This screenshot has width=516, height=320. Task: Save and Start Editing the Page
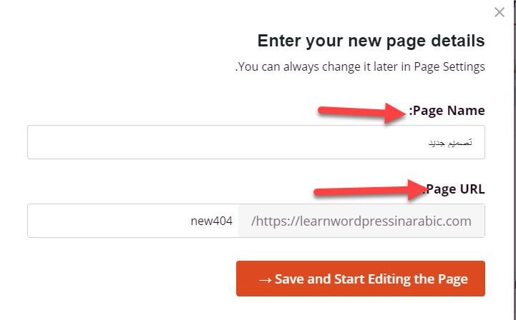coord(361,279)
